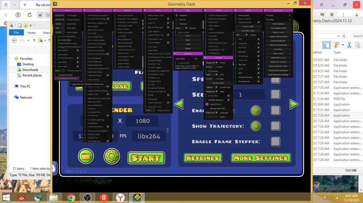Remove the P1 Jump shortcut binding

[289, 16]
